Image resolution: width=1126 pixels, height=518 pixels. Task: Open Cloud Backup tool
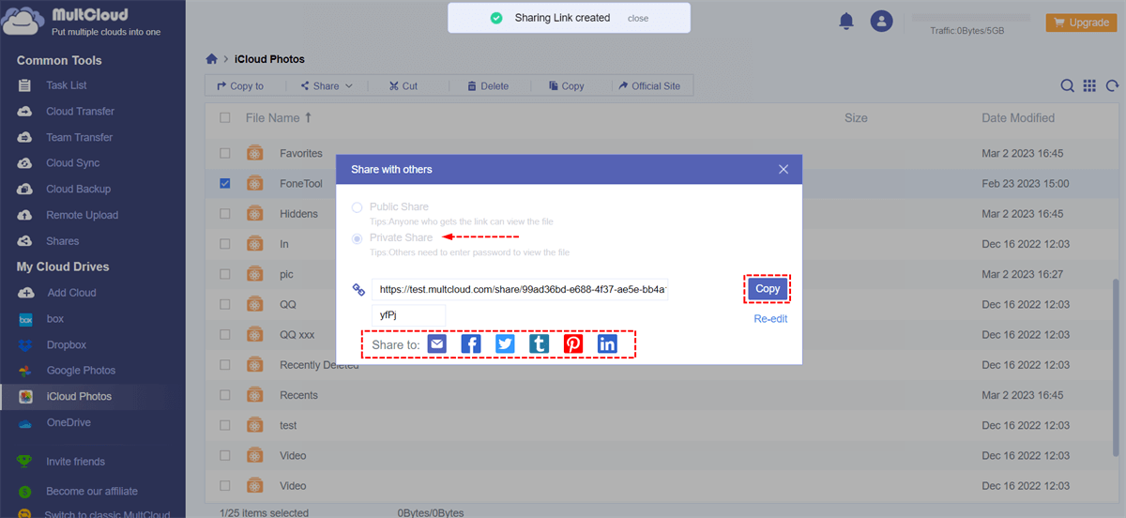(x=78, y=189)
